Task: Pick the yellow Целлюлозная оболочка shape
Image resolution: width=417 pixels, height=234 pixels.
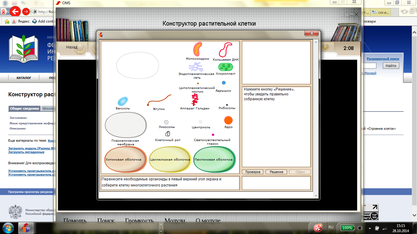Action: (170, 159)
